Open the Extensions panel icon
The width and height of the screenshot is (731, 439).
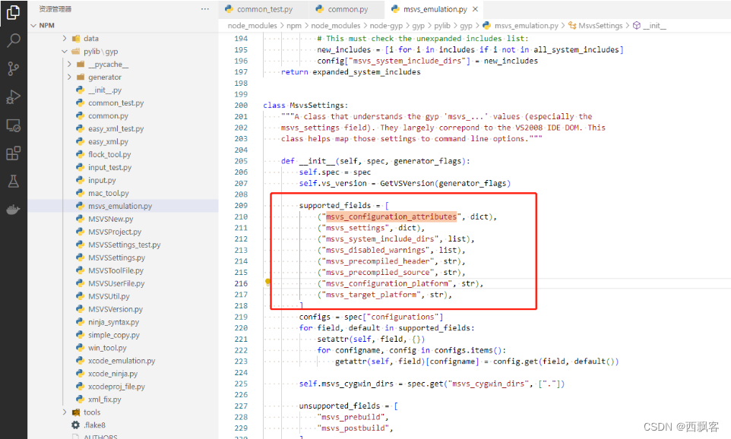coord(13,153)
